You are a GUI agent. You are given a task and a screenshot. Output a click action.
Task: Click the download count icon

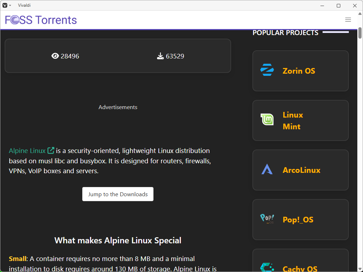pos(160,56)
